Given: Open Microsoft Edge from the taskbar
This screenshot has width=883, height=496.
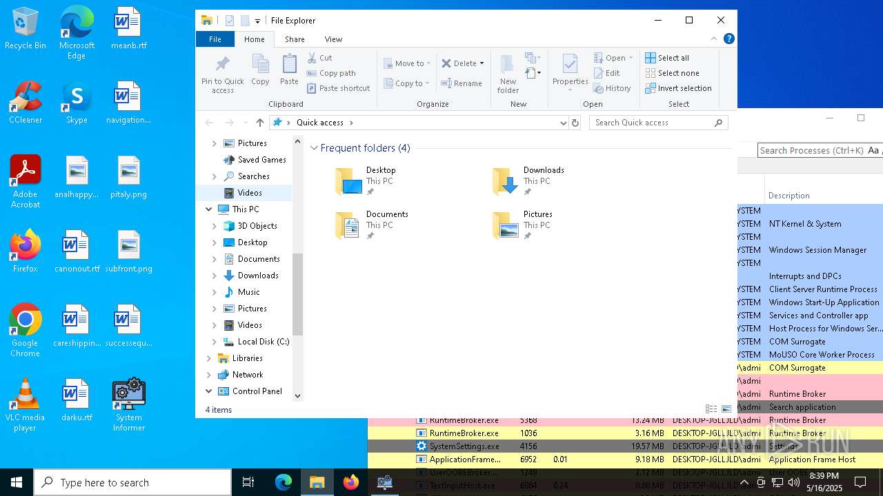Looking at the screenshot, I should [x=284, y=482].
